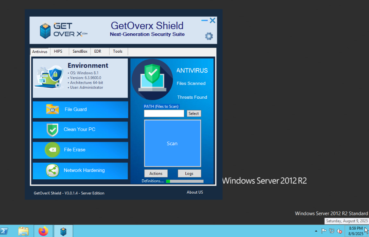Screen dimensions: 369x237
Task: Click the network tray icon
Action: coord(331,231)
